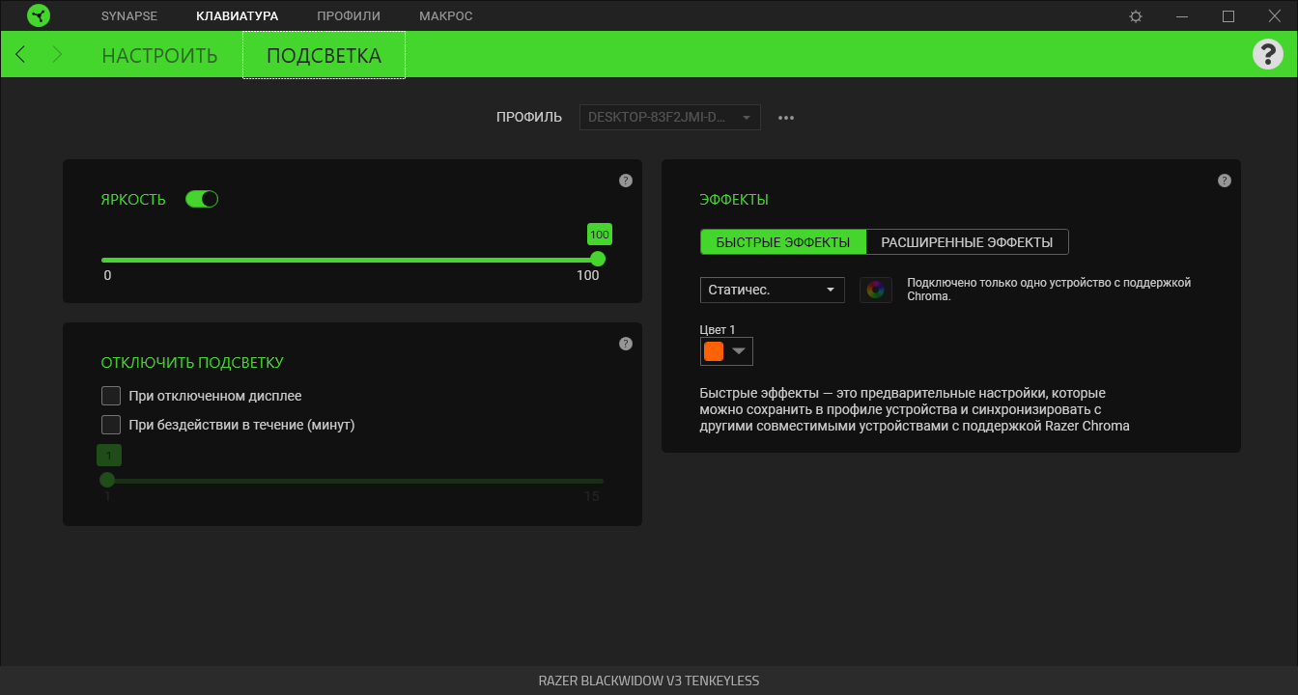Click the Chroma sync color wheel icon

(x=876, y=290)
